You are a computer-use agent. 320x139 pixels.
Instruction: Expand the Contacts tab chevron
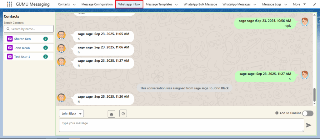click(74, 5)
